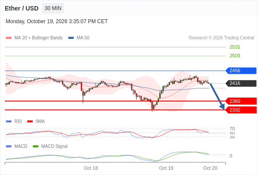The height and width of the screenshot is (175, 258).
Task: Click the 2503 resistance level label
Action: 235,56
